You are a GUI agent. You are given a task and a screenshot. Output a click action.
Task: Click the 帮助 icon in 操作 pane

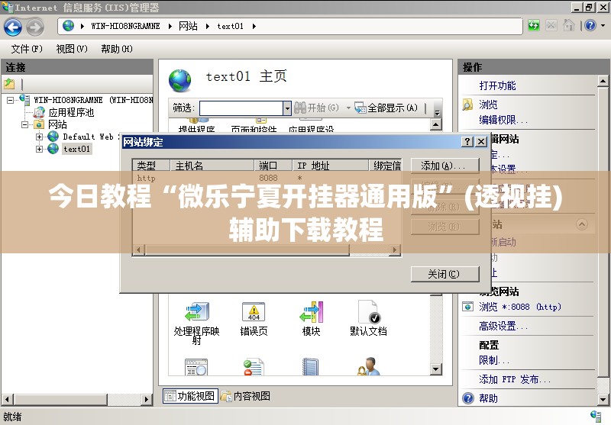click(x=467, y=398)
